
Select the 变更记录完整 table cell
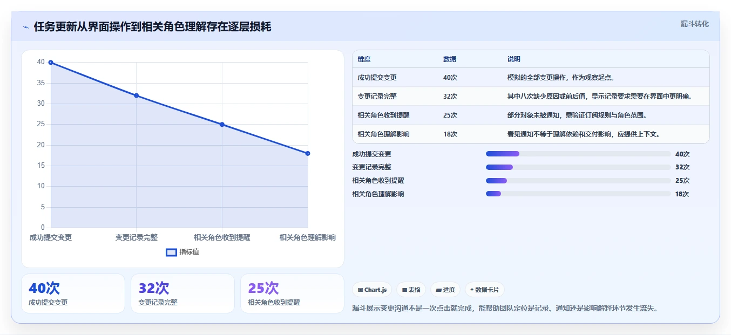tap(377, 97)
